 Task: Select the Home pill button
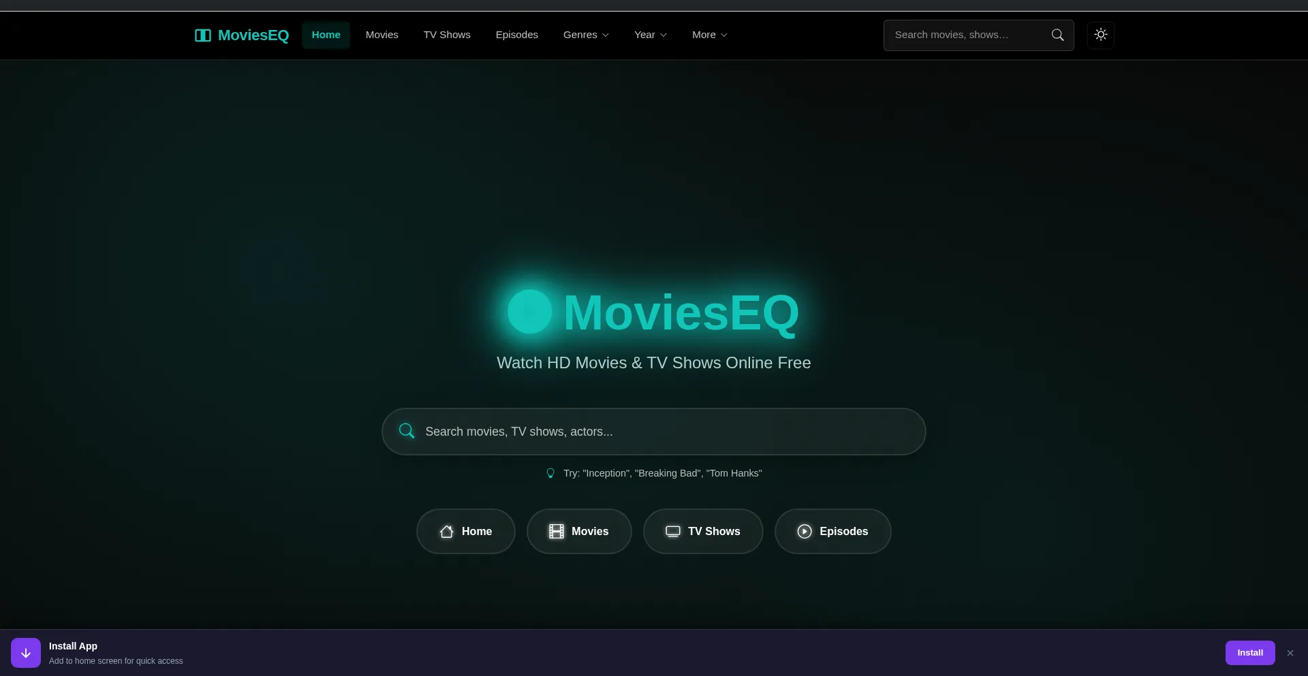[x=466, y=532]
